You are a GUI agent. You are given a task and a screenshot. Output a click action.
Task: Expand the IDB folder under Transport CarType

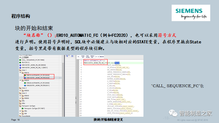click(x=20, y=113)
